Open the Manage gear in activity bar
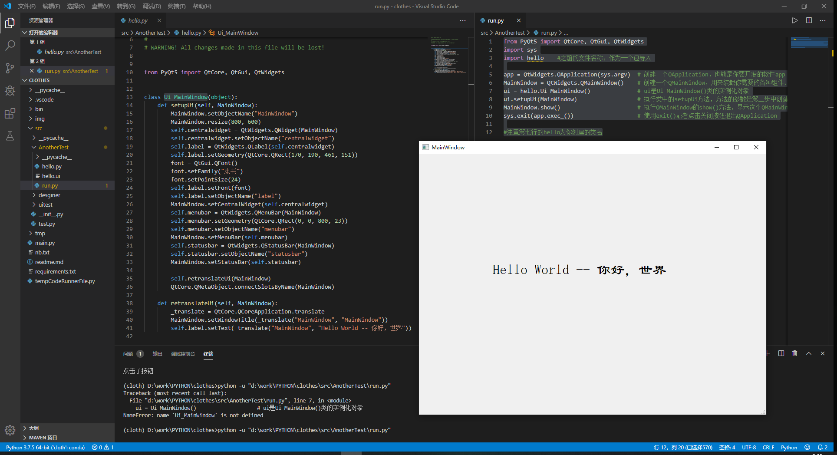This screenshot has height=455, width=837. [10, 430]
